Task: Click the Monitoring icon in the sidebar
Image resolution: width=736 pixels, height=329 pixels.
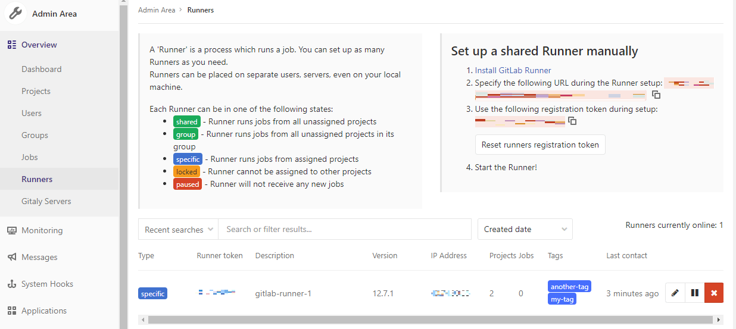Action: 12,230
